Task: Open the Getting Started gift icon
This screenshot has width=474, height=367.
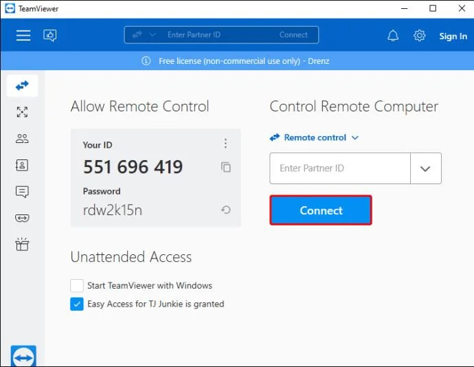Action: pyautogui.click(x=22, y=244)
